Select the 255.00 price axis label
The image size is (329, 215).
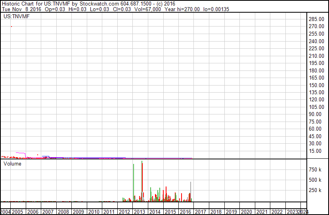(316, 34)
